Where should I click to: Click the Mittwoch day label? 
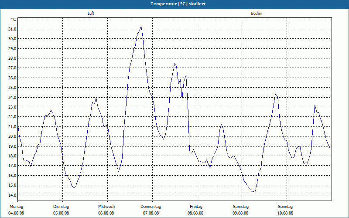point(106,207)
